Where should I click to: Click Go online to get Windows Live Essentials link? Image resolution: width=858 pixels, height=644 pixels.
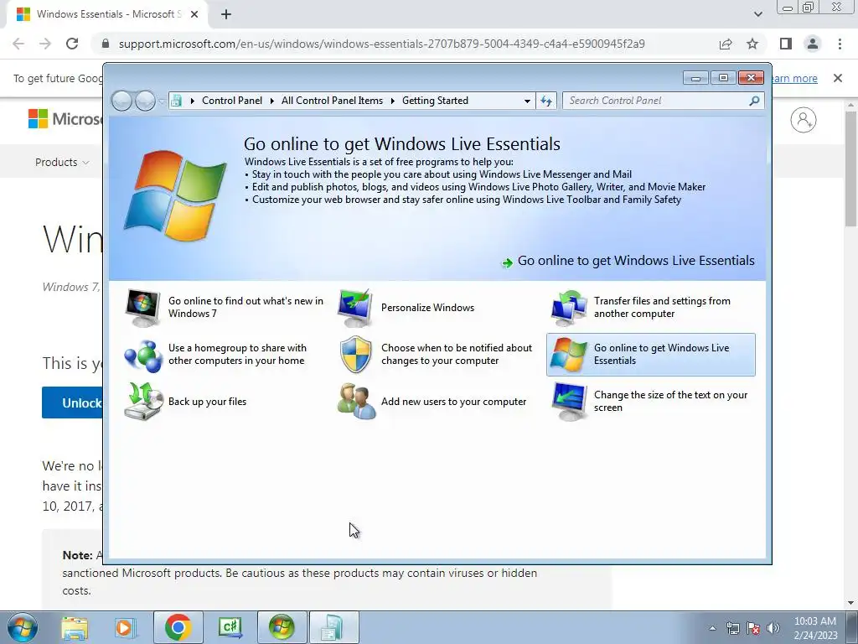coord(636,261)
